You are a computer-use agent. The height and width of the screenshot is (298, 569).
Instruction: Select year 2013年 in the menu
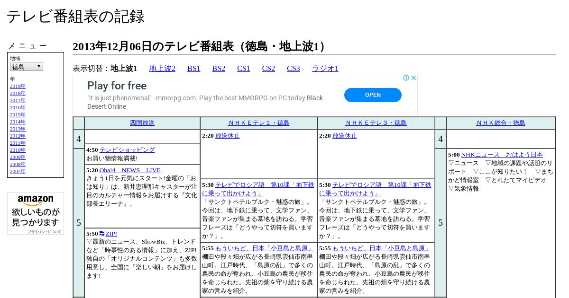18,129
